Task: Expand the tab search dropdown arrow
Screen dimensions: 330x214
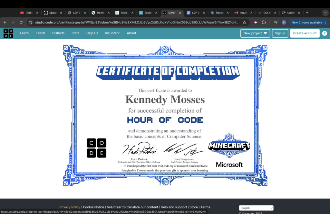Action: tap(325, 13)
